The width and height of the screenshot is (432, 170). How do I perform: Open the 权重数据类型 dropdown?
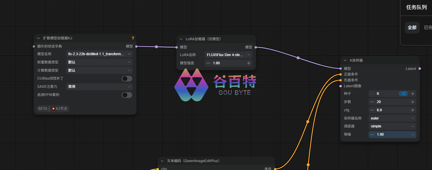point(99,62)
